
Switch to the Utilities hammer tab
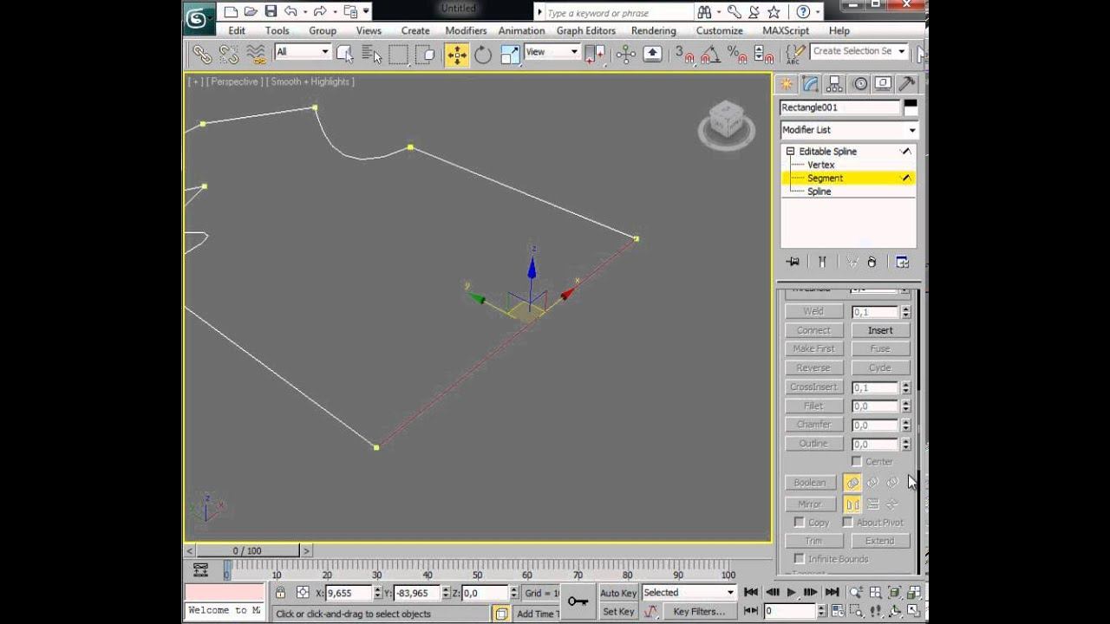(x=906, y=84)
